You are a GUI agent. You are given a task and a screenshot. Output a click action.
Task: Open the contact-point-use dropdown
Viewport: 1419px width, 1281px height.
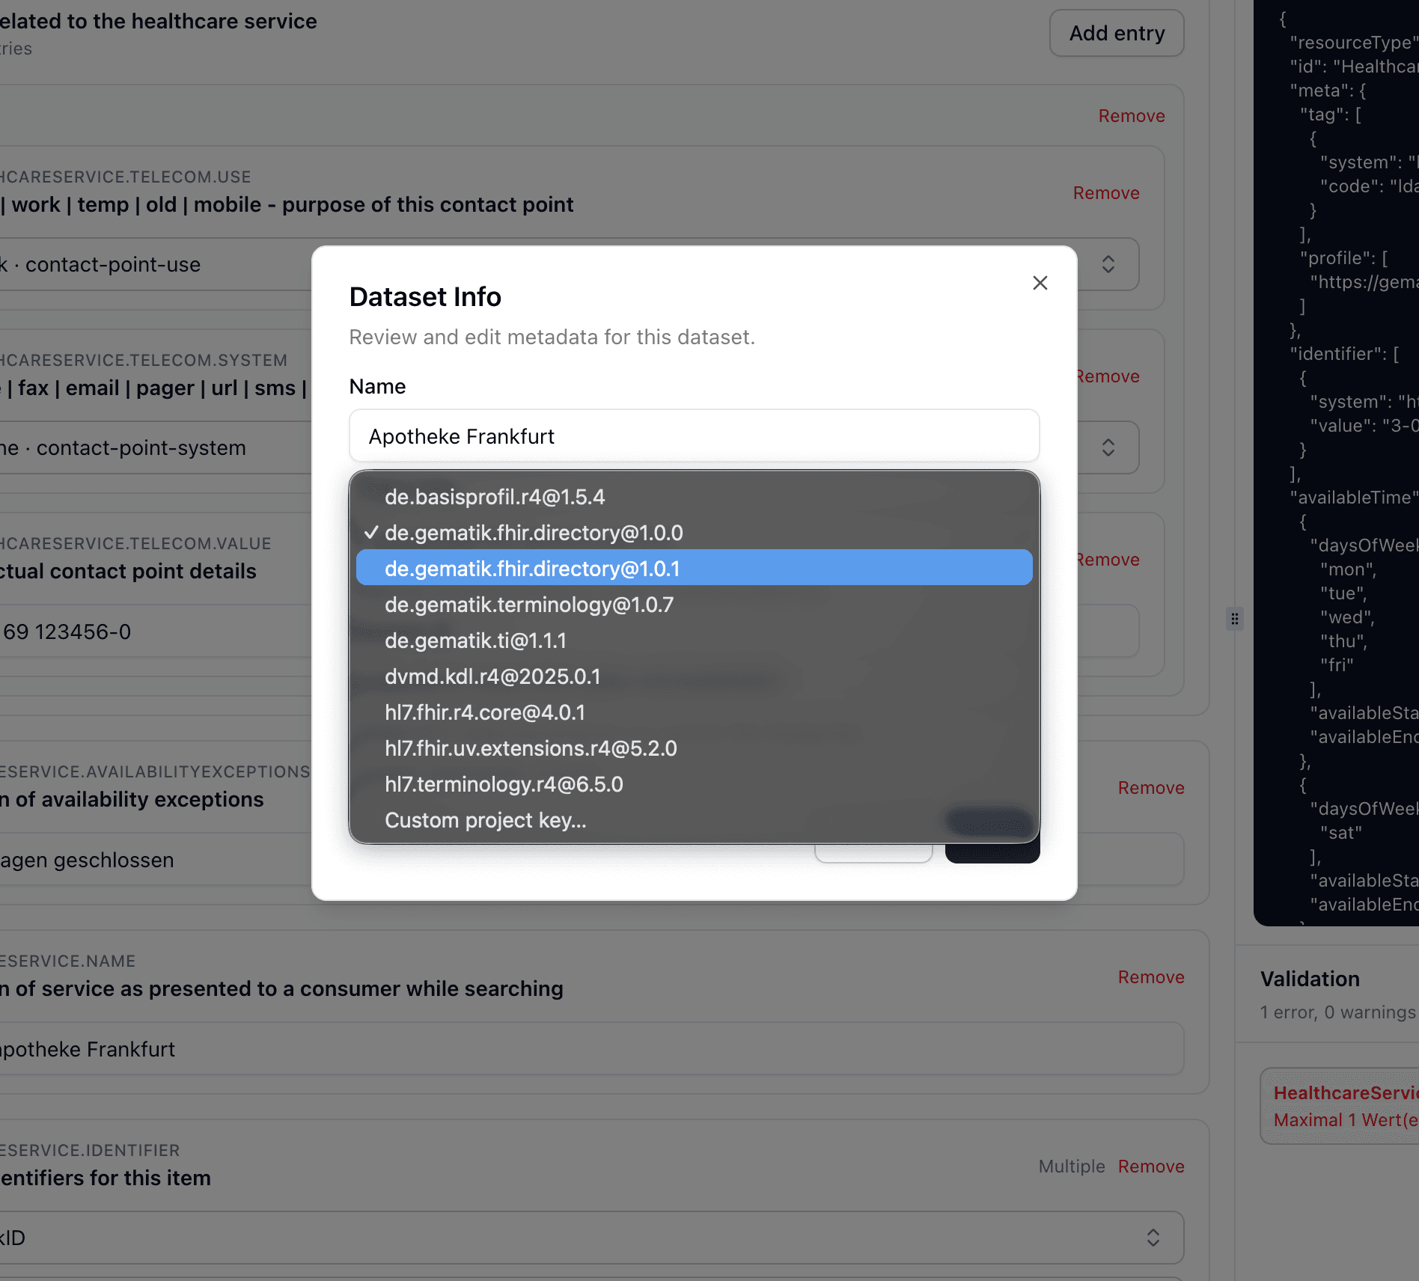[1108, 264]
